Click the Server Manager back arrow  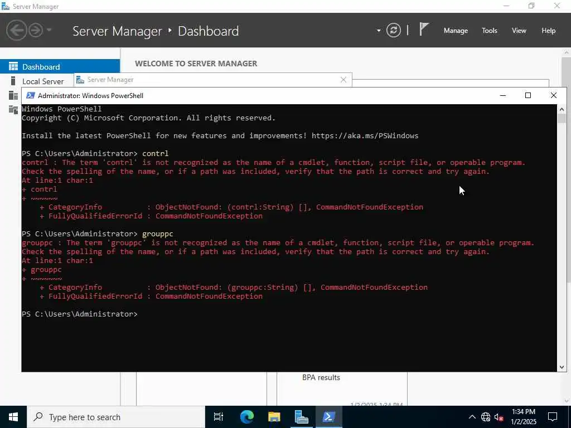tap(16, 30)
